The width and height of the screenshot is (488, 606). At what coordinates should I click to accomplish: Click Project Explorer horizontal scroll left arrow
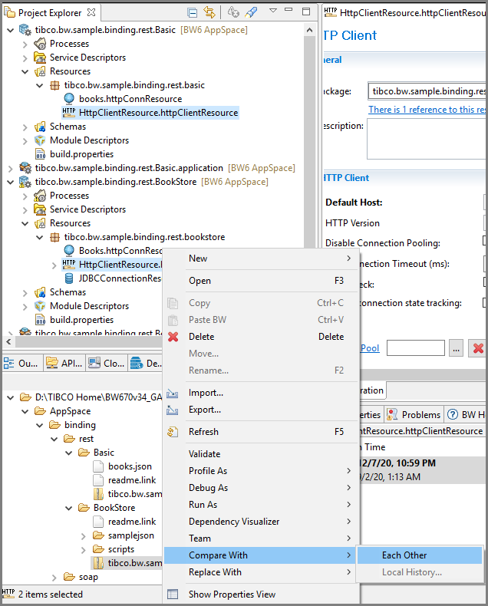(8, 341)
